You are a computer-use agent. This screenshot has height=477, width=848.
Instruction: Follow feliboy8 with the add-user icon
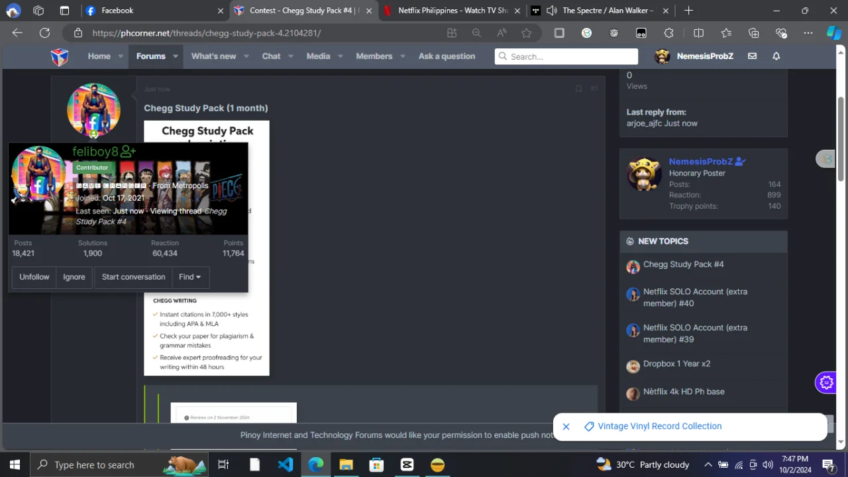[x=129, y=152]
